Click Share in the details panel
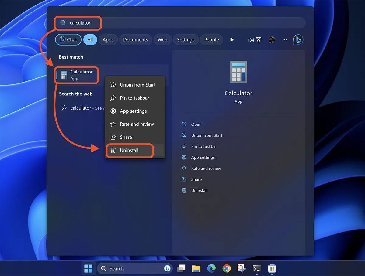Viewport: 365px width, 276px height. 191,179
